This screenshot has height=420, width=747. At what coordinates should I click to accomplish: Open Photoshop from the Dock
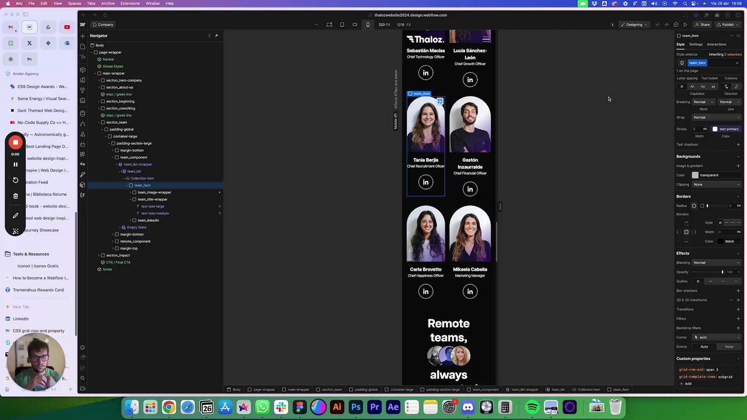click(355, 407)
